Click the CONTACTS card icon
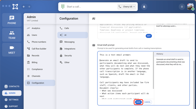Image resolution: width=196 pixels, height=109 pixels. pyautogui.click(x=6, y=86)
